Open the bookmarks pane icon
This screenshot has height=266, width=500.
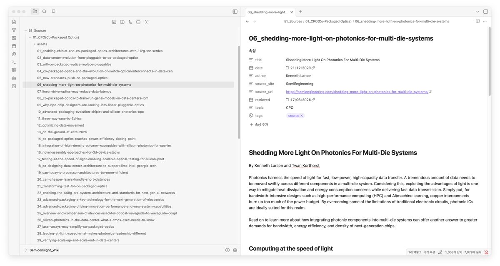[x=53, y=12]
